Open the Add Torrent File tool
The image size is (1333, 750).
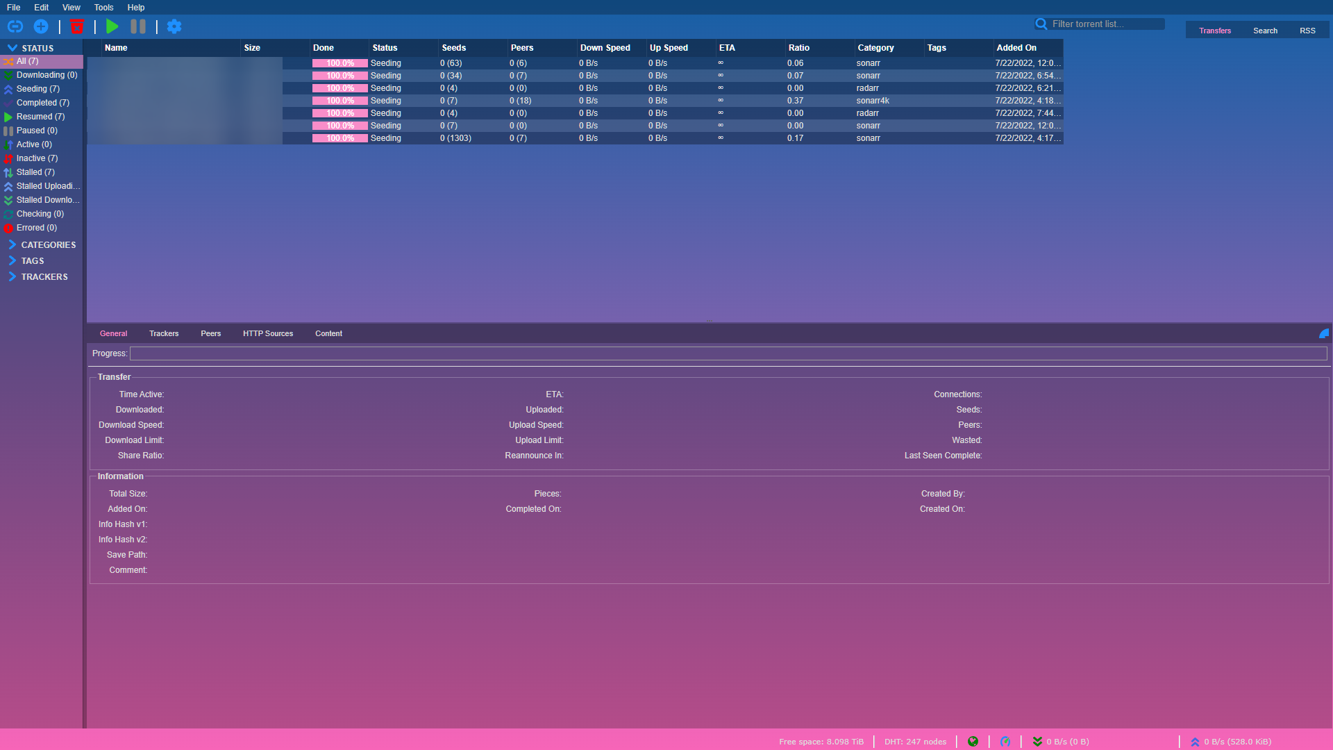41,26
